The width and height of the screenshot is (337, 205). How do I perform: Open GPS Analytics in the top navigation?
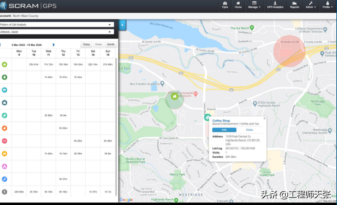point(275,5)
